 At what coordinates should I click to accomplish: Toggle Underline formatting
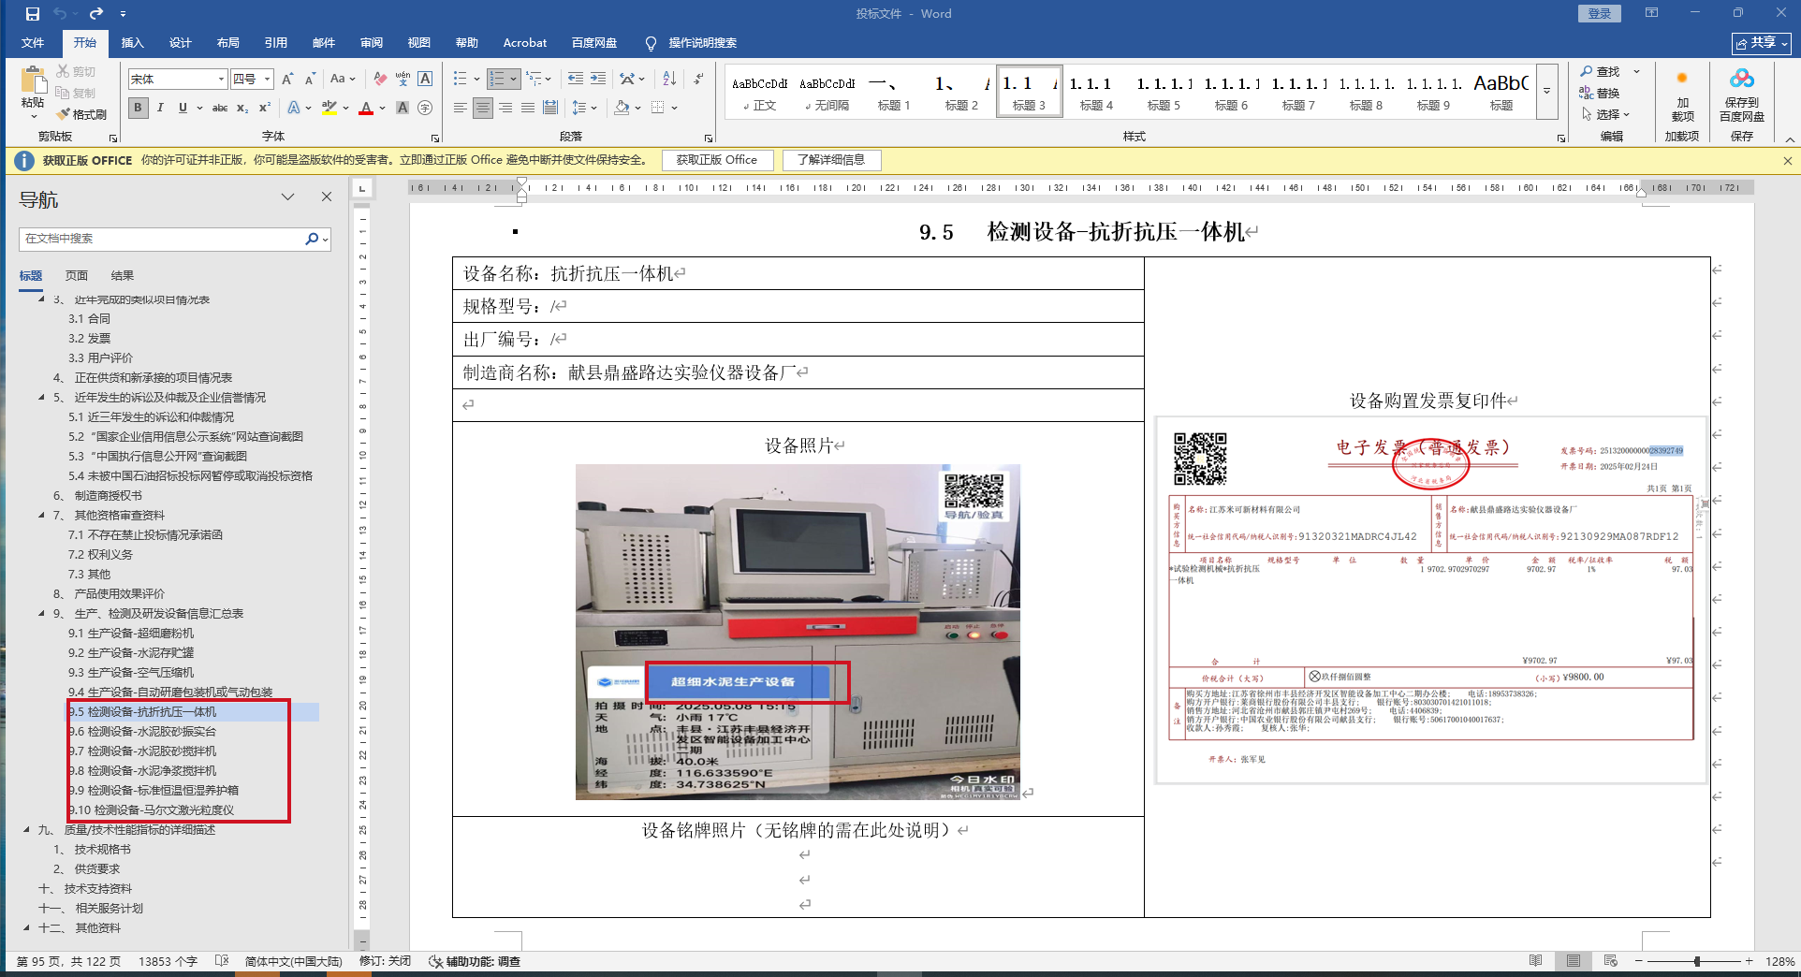click(x=183, y=108)
